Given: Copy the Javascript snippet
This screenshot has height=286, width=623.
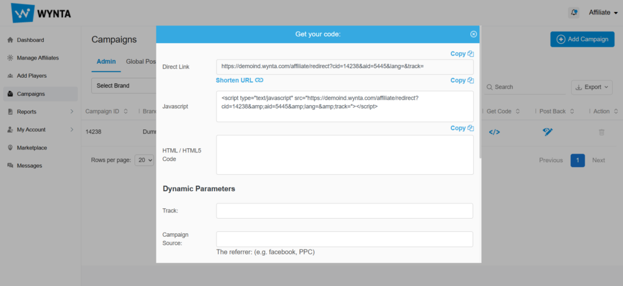Looking at the screenshot, I should click(462, 80).
